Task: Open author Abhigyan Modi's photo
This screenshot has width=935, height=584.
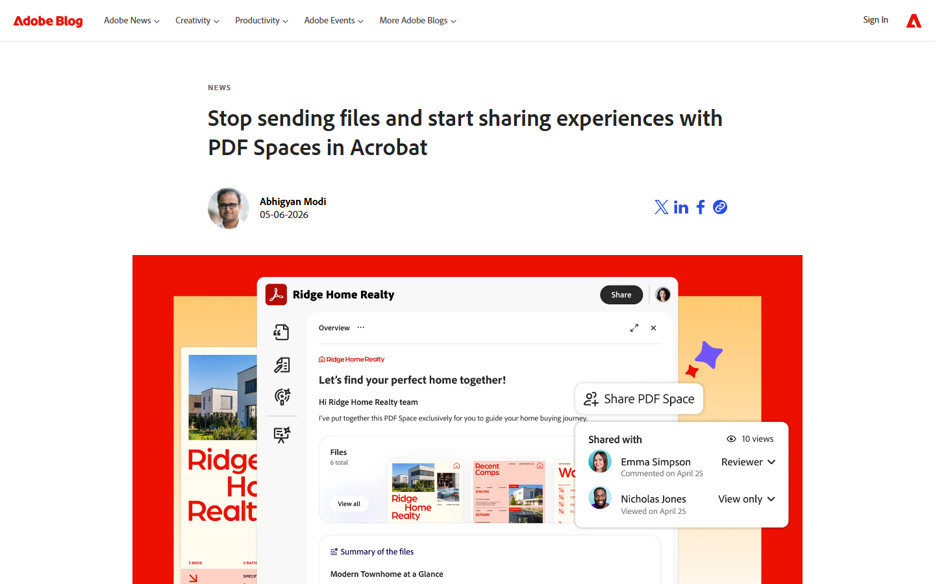Action: coord(229,208)
